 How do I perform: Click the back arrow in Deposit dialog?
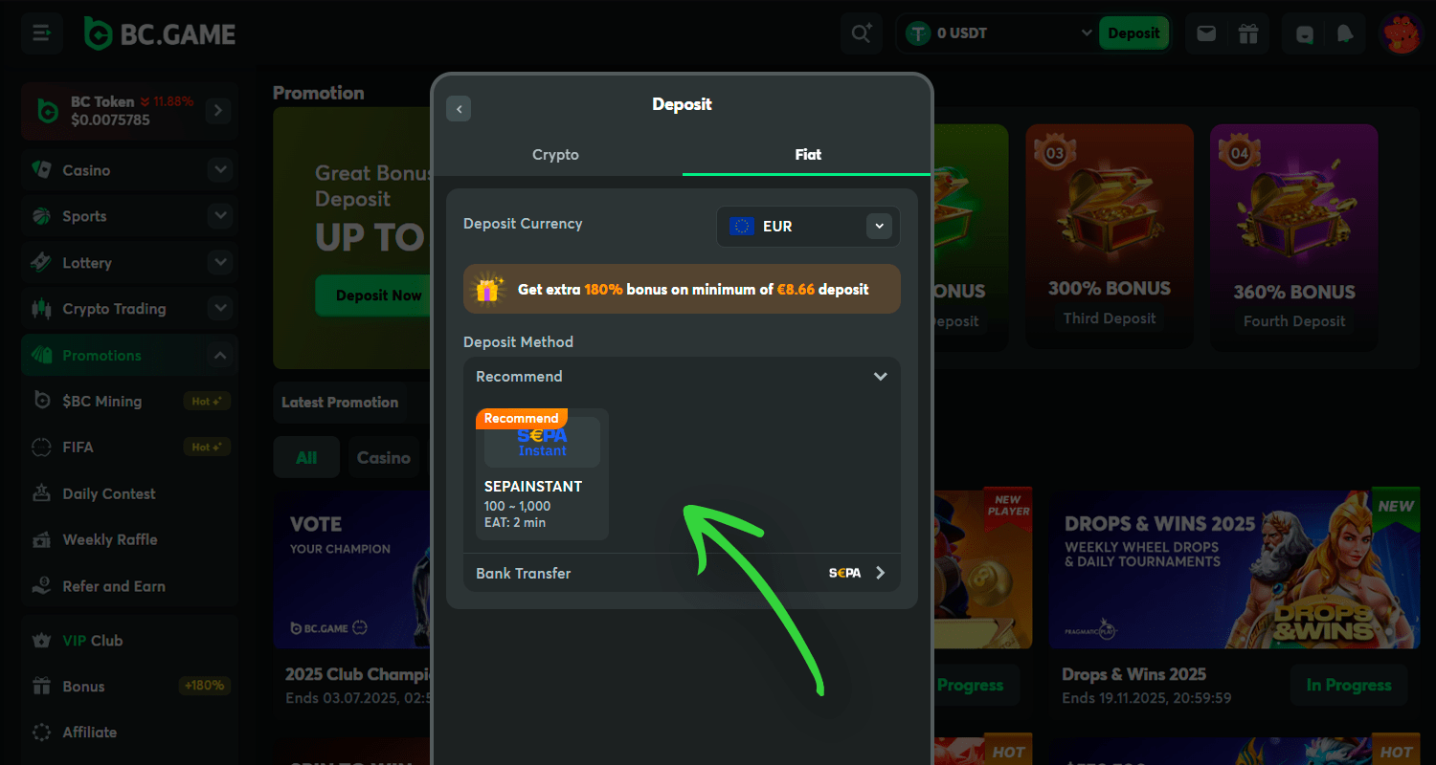point(459,109)
